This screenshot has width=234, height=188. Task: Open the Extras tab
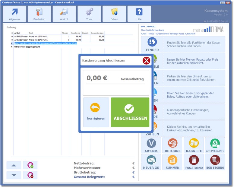coord(114,14)
